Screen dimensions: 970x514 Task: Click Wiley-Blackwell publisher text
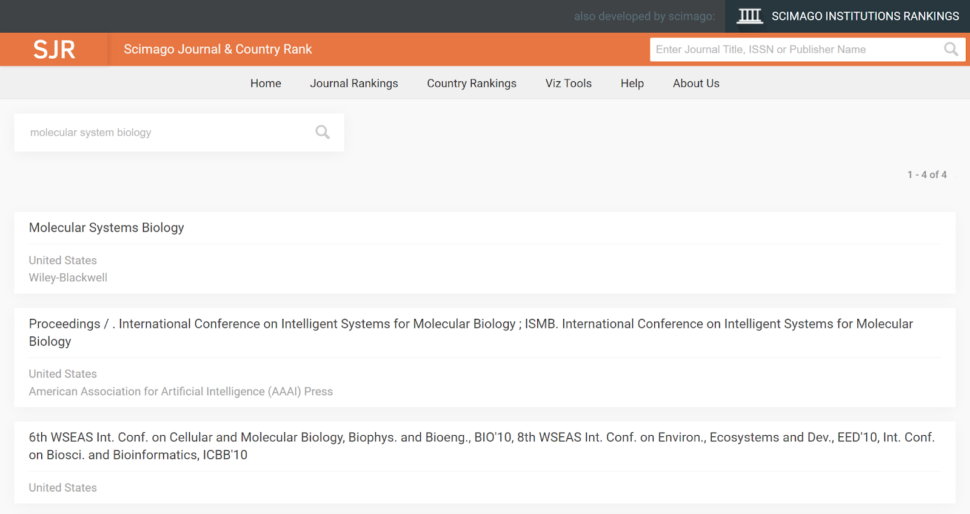(68, 278)
